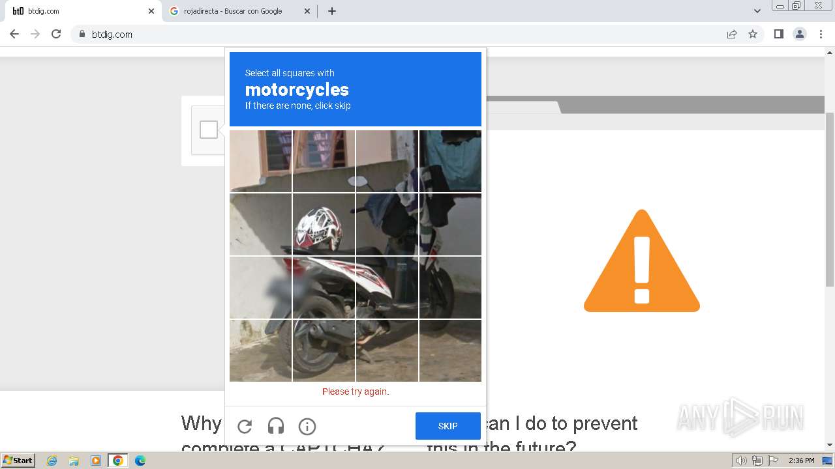
Task: Launch Internet Explorer from taskbar
Action: click(x=52, y=461)
